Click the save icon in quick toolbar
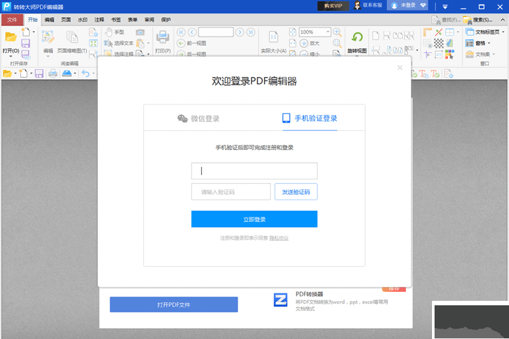 click(39, 74)
